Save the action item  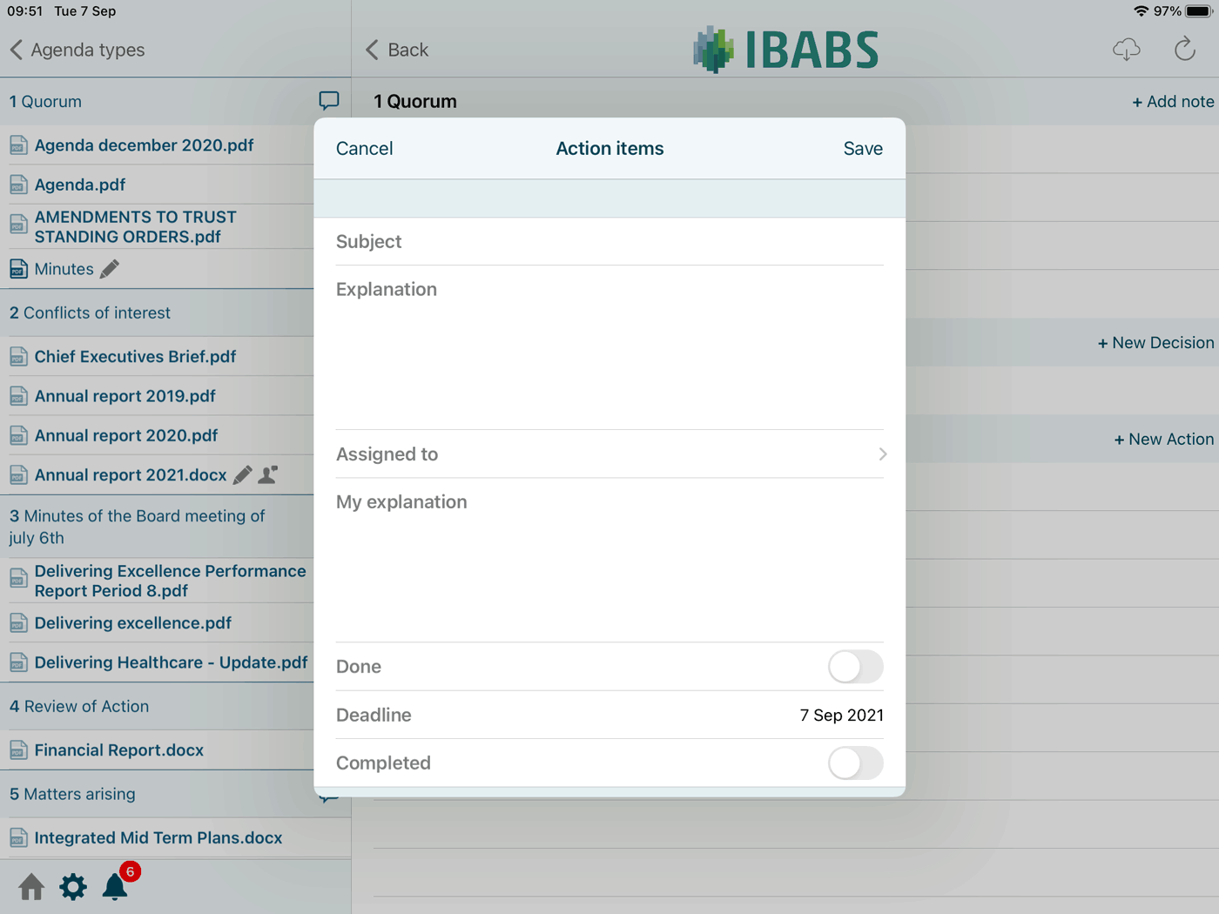pos(863,148)
